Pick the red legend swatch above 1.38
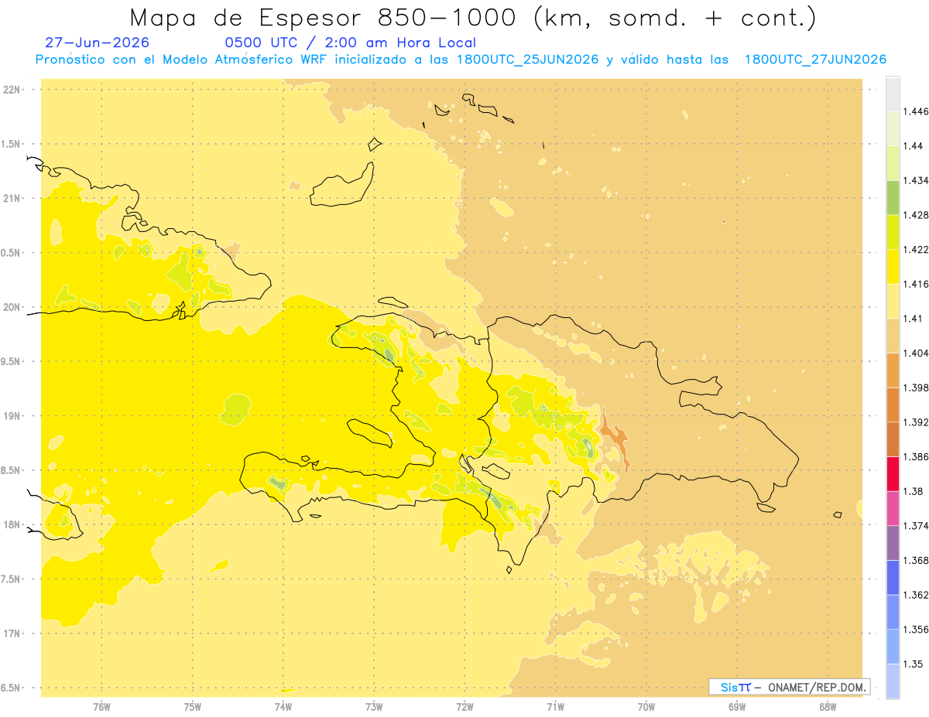Viewport: 929px width, 717px height. (893, 473)
